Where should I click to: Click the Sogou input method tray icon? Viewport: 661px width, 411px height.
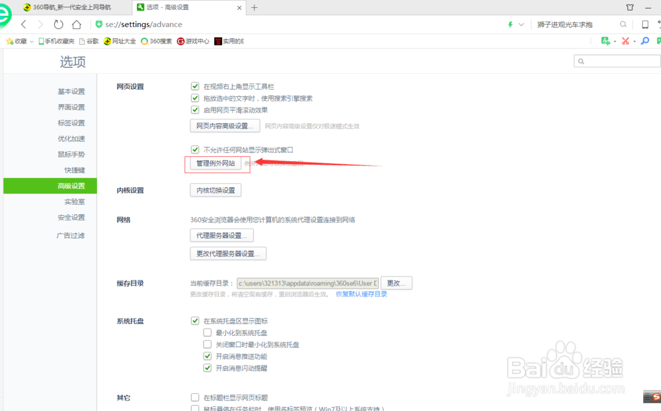point(656,396)
